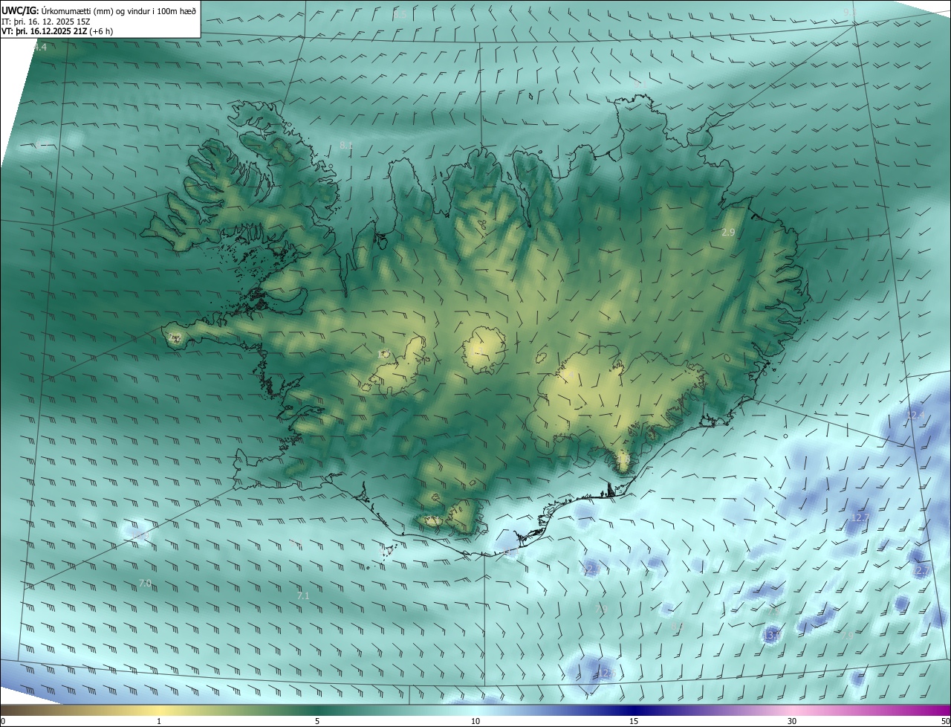Click the 12.4 value label on the map

(915, 415)
